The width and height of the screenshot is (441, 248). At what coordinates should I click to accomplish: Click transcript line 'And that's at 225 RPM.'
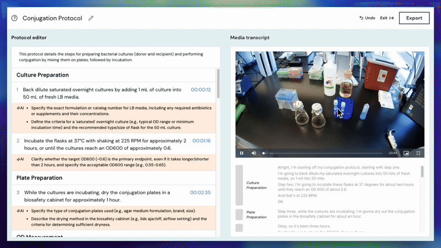[x=298, y=196]
